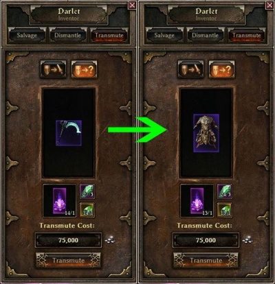Toggle random transmute mode in right panel
Viewport: 275px width, 284px height.
[221, 69]
